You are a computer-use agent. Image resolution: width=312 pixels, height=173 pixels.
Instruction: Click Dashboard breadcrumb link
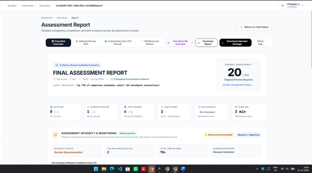[47, 18]
